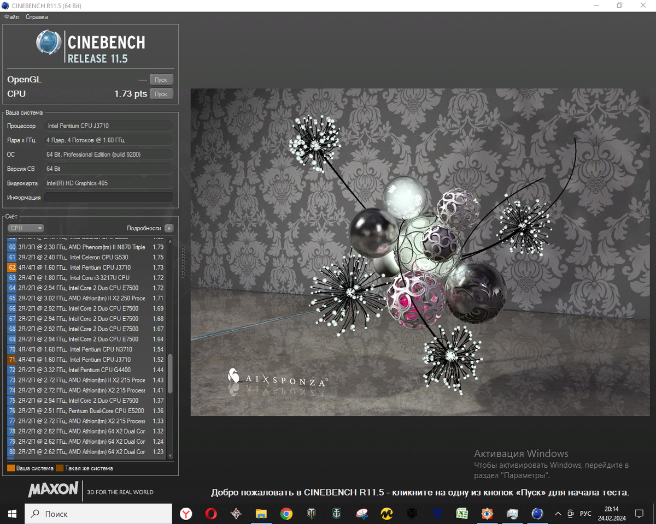Select rank 60 AMD Phenom II N870 row

[x=86, y=247]
